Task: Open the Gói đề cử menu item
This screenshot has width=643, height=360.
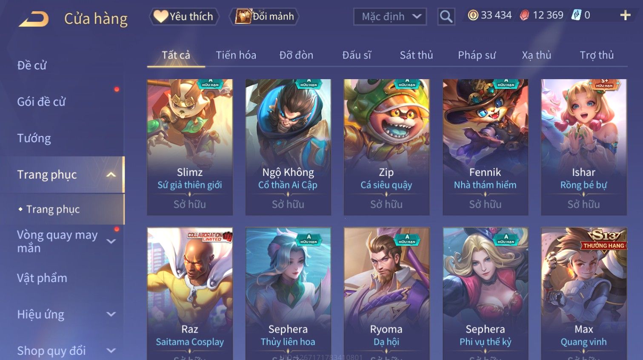Action: point(41,102)
